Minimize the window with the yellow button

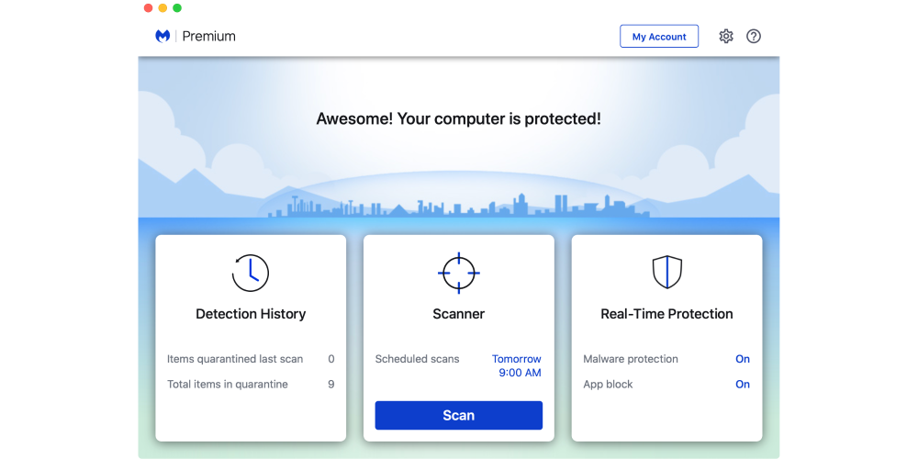[x=162, y=8]
